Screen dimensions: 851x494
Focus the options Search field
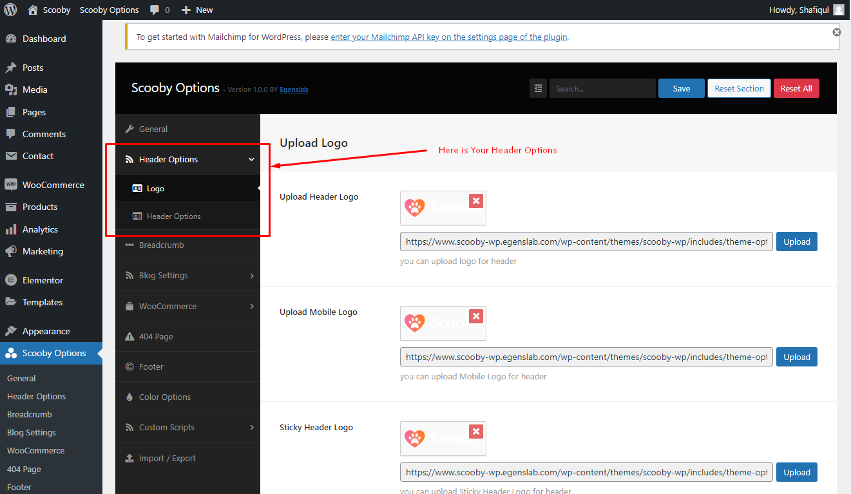tap(602, 88)
